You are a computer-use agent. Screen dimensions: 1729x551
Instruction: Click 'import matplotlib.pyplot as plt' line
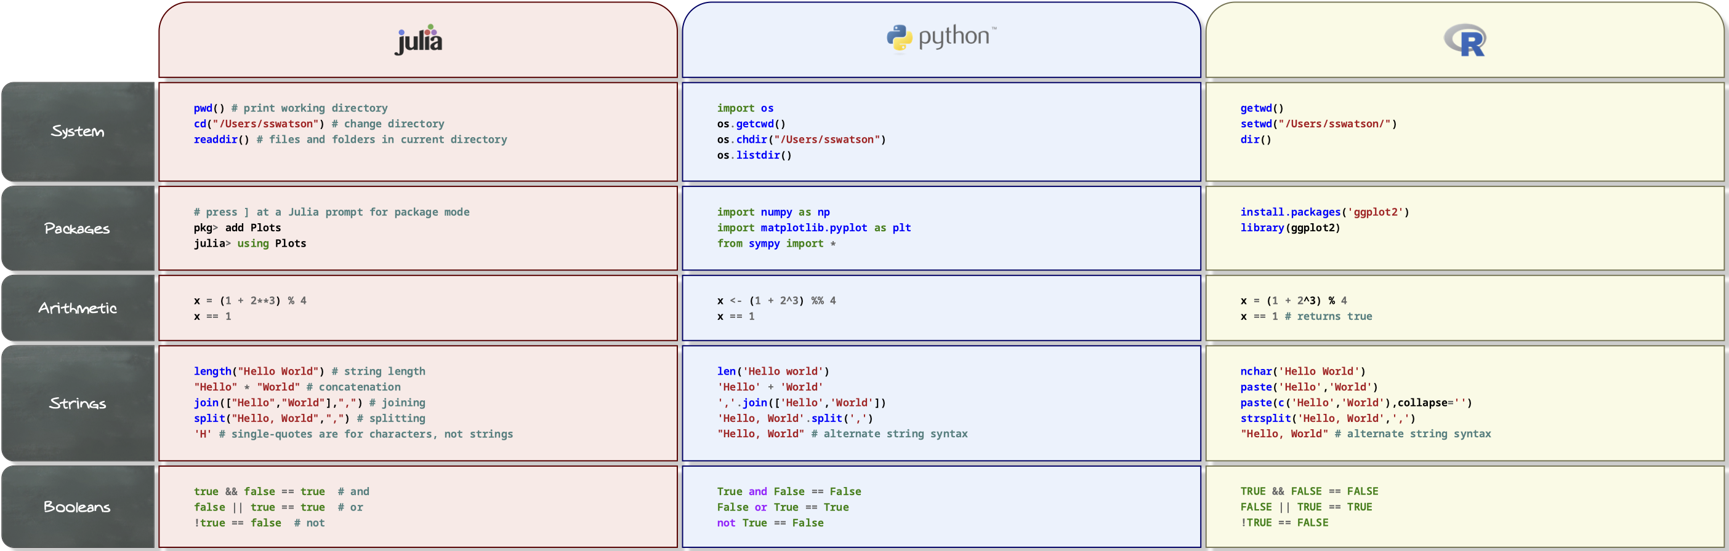coord(813,228)
